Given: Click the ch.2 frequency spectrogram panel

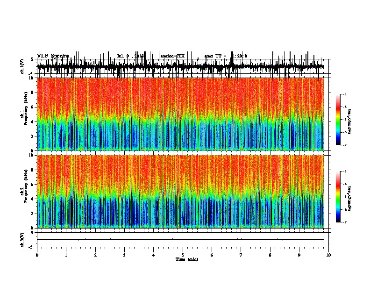Looking at the screenshot, I should coord(180,192).
